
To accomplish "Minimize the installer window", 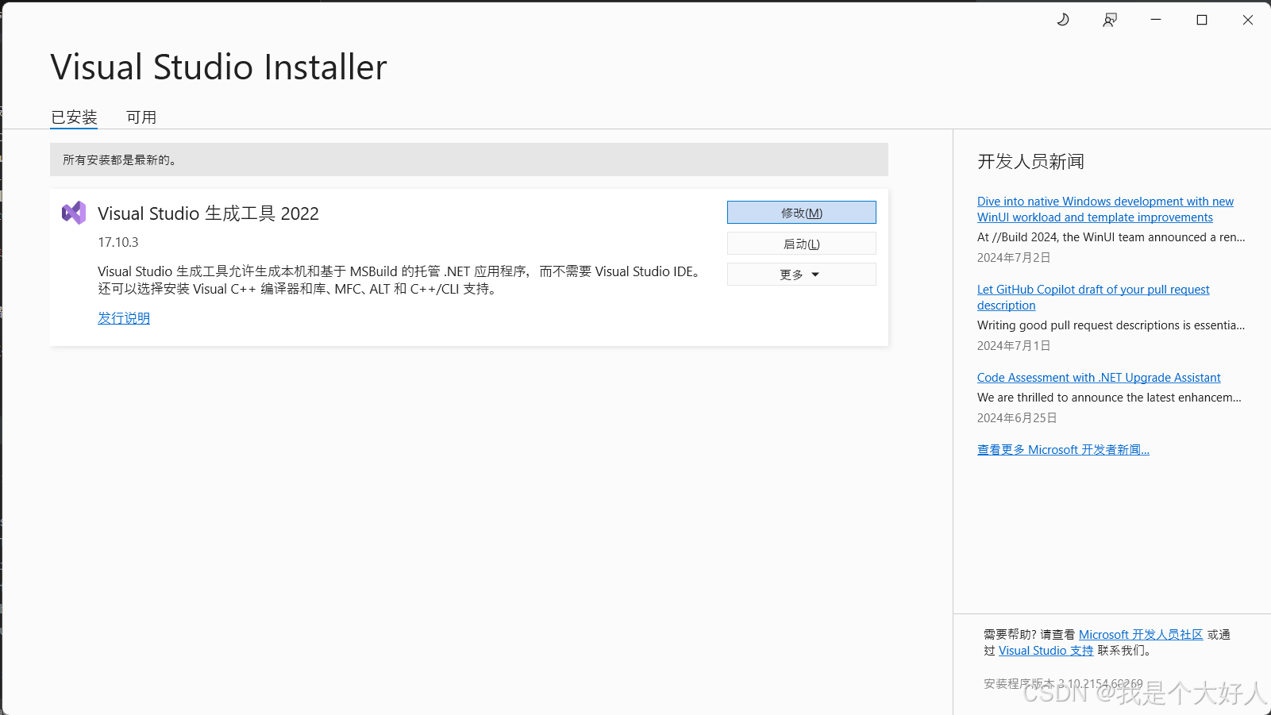I will 1156,20.
